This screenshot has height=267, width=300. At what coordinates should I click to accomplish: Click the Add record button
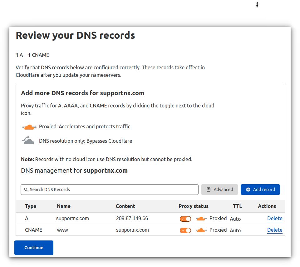point(260,190)
